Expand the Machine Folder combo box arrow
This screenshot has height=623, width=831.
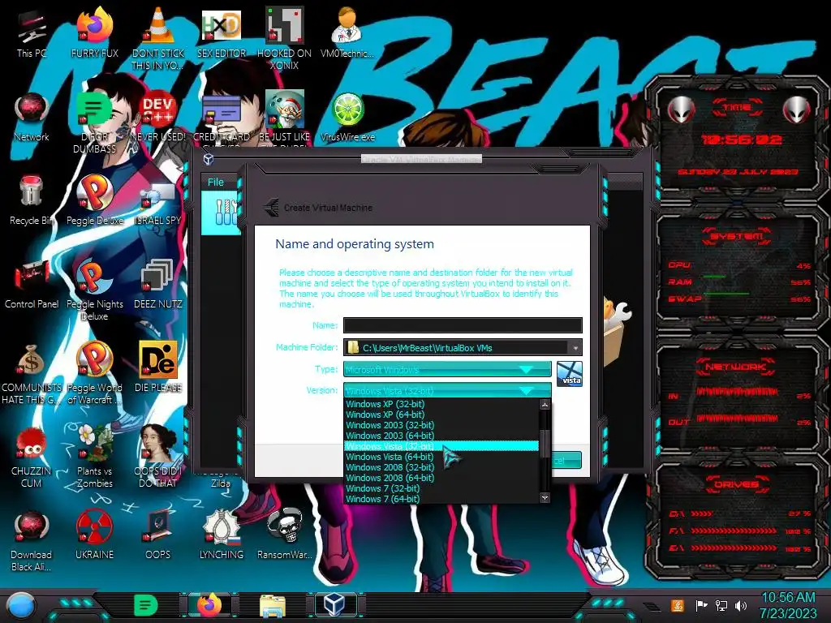[x=575, y=348]
